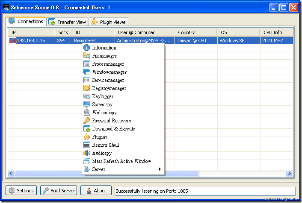302x203 pixels.
Task: Choose Download & Execute menu entry
Action: pos(113,129)
